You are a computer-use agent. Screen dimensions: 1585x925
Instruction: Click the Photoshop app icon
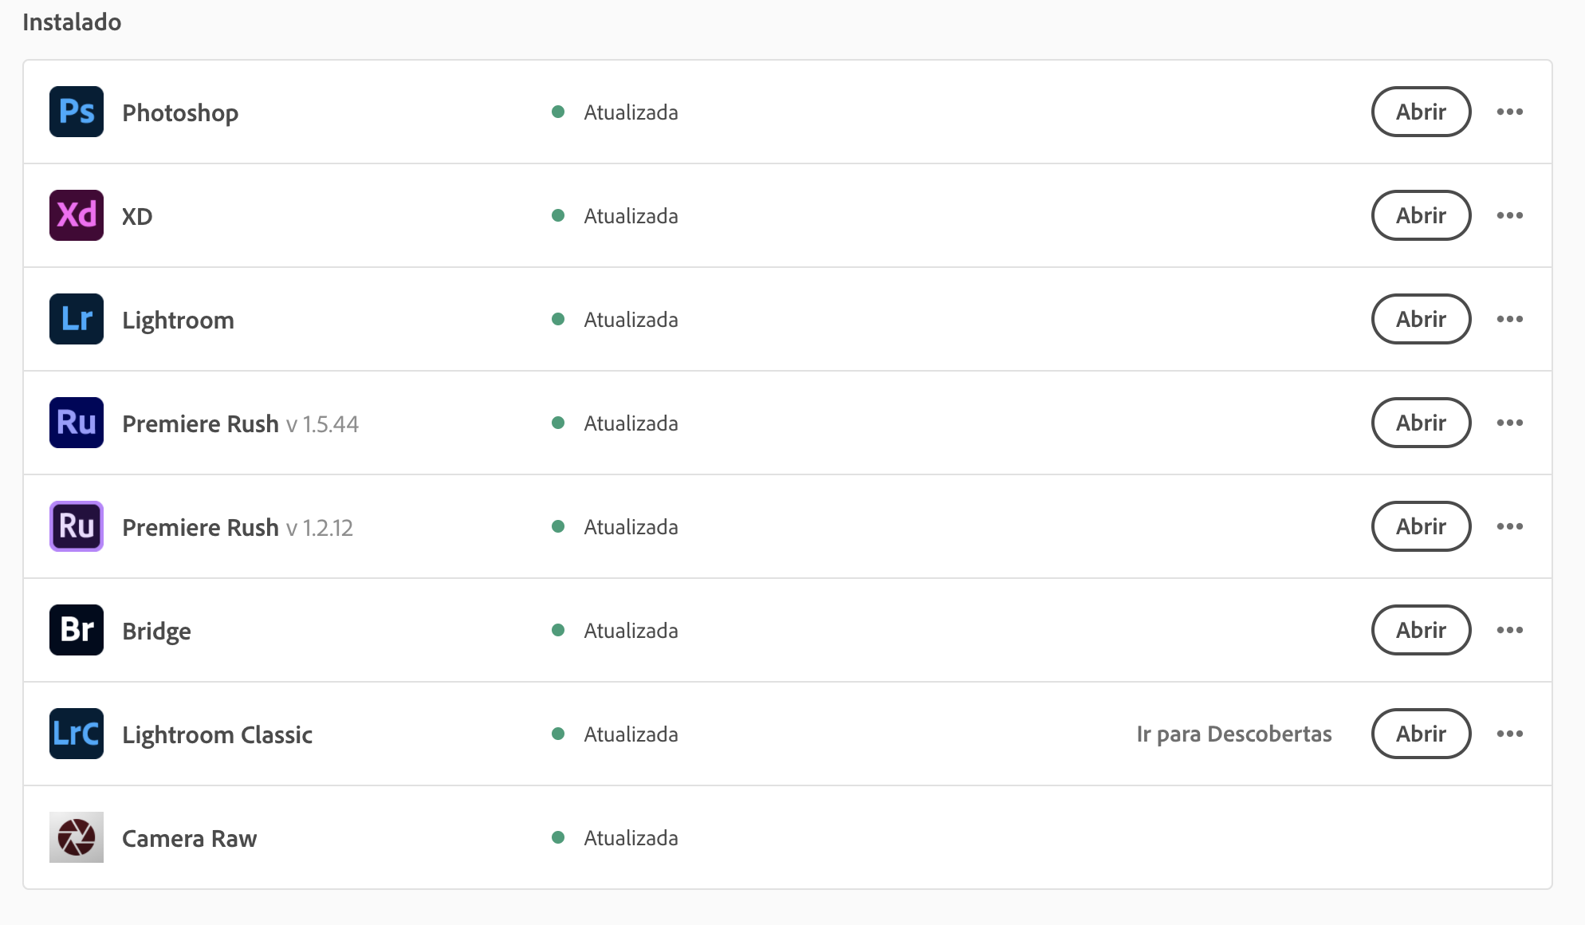[x=76, y=112]
